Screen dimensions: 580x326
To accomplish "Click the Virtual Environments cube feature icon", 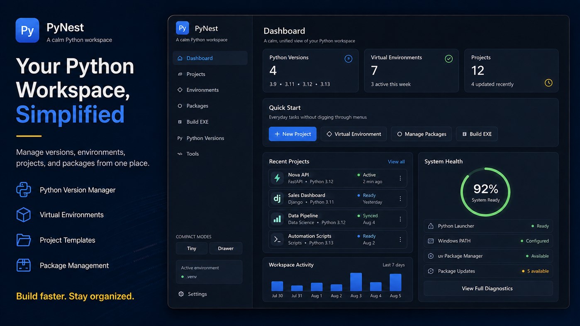I will [x=24, y=215].
